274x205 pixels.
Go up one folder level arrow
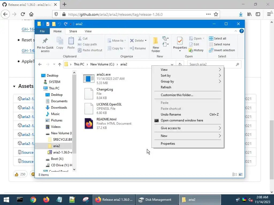tap(60, 64)
